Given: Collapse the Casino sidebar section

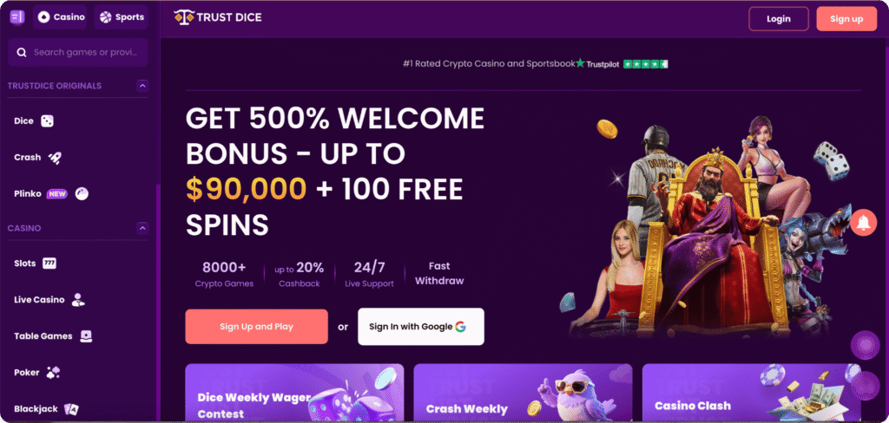Looking at the screenshot, I should click(x=143, y=228).
